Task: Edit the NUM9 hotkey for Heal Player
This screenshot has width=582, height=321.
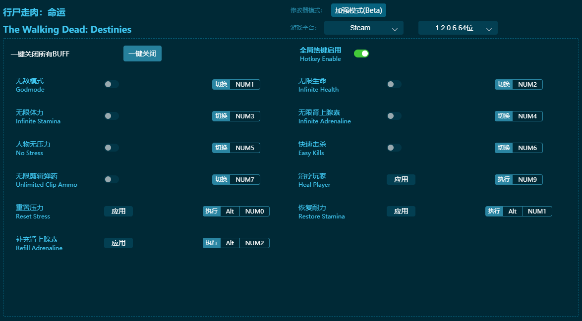Action: pos(527,179)
